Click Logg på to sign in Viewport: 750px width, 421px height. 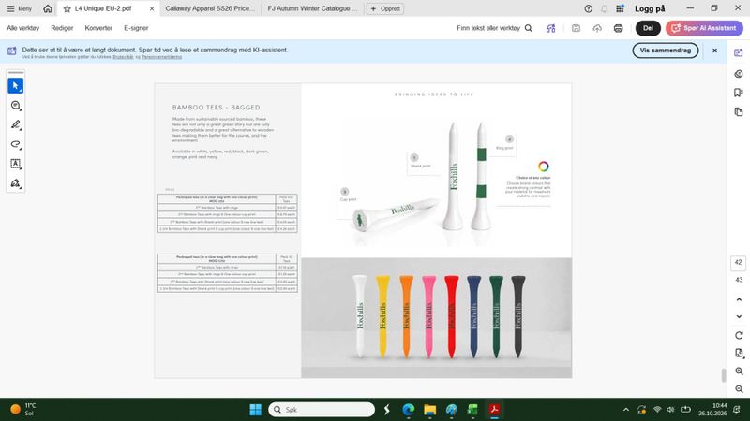650,8
